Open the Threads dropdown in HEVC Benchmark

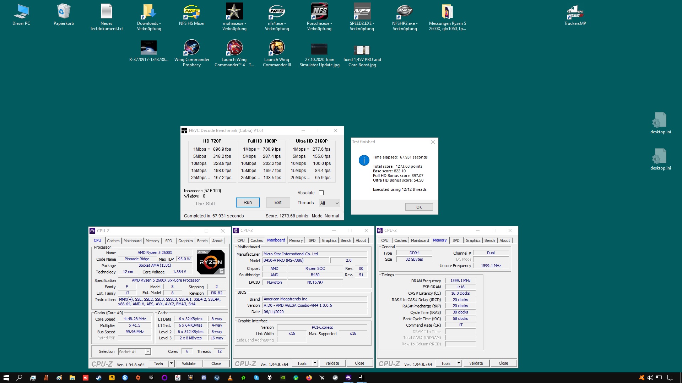point(329,203)
